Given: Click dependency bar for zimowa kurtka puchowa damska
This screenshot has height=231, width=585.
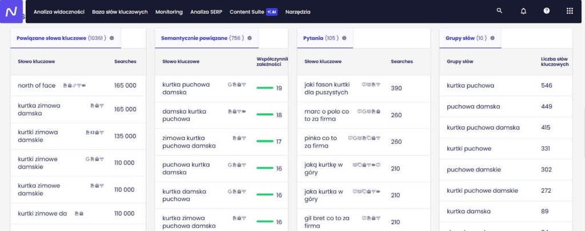Looking at the screenshot, I should (265, 142).
